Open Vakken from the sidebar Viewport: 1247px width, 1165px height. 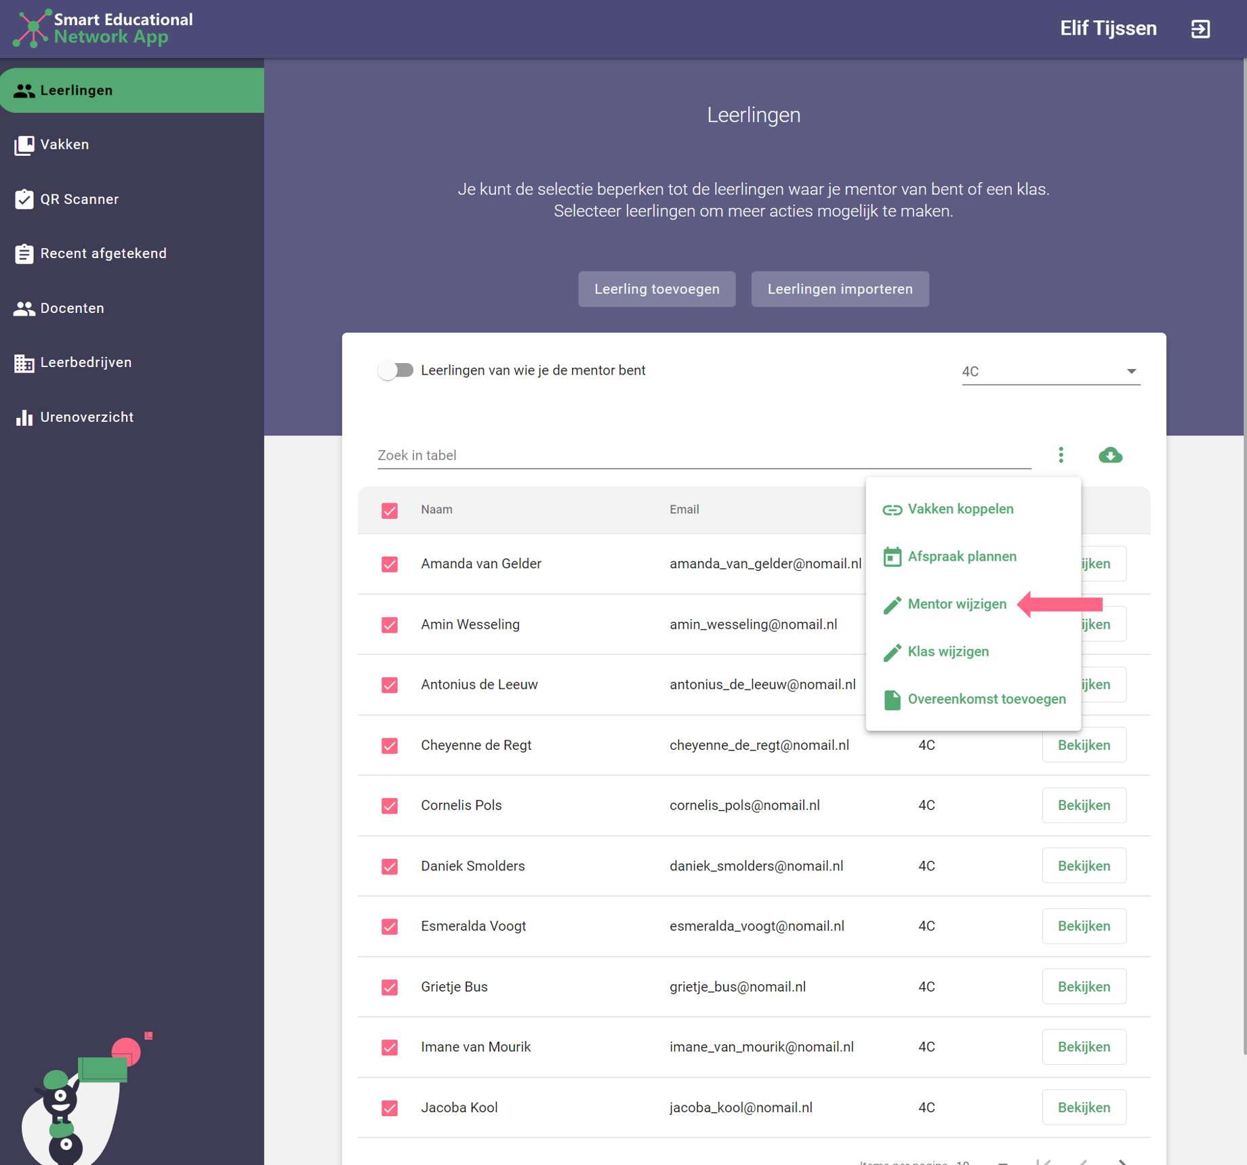point(64,145)
